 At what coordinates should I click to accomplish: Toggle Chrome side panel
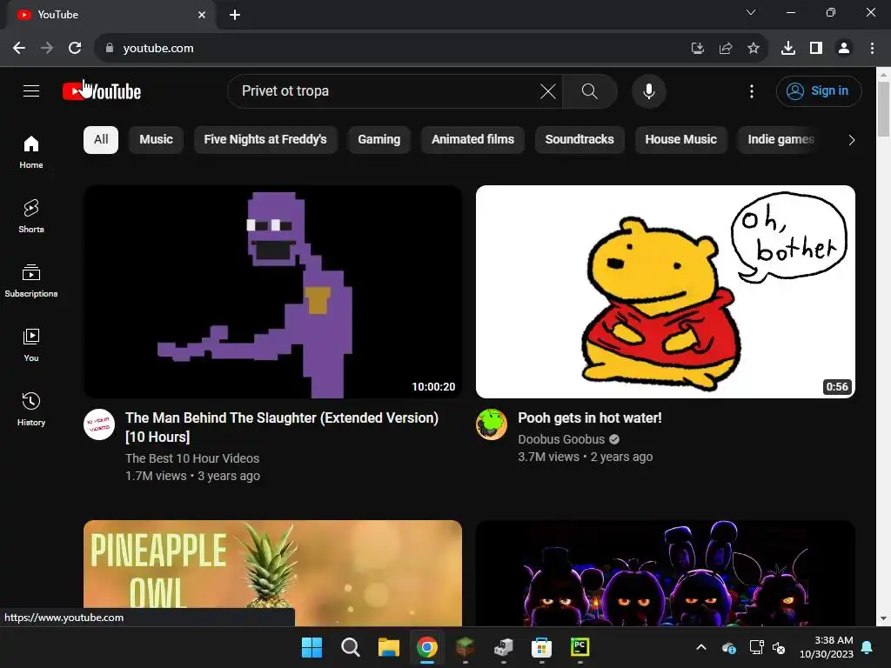point(816,49)
